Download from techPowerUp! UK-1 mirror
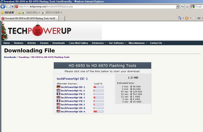This screenshot has height=132, width=203. [73, 98]
